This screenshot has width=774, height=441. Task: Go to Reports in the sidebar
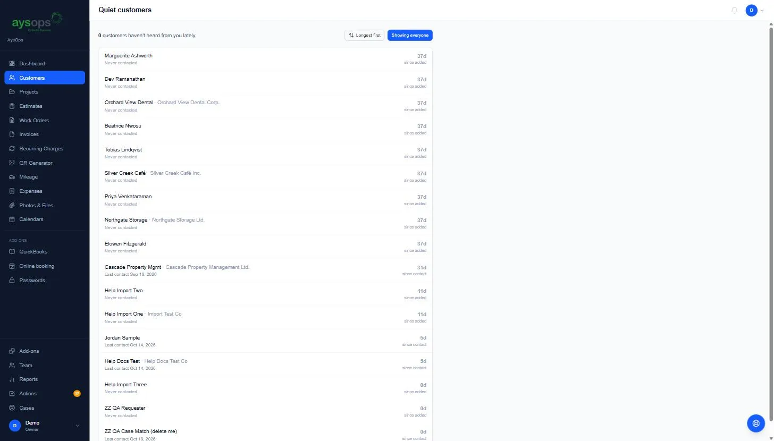(45, 379)
